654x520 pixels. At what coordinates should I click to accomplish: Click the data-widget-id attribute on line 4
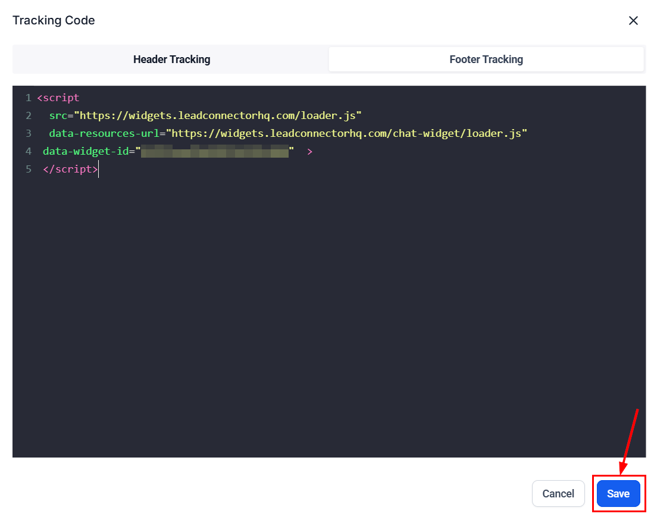pyautogui.click(x=86, y=151)
